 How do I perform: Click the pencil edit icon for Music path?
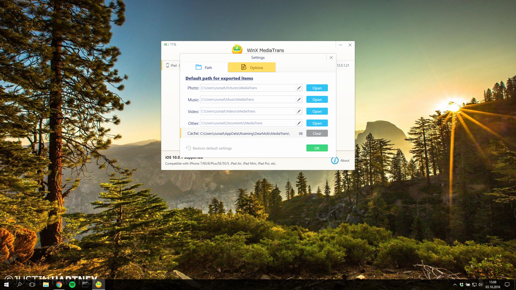(299, 100)
